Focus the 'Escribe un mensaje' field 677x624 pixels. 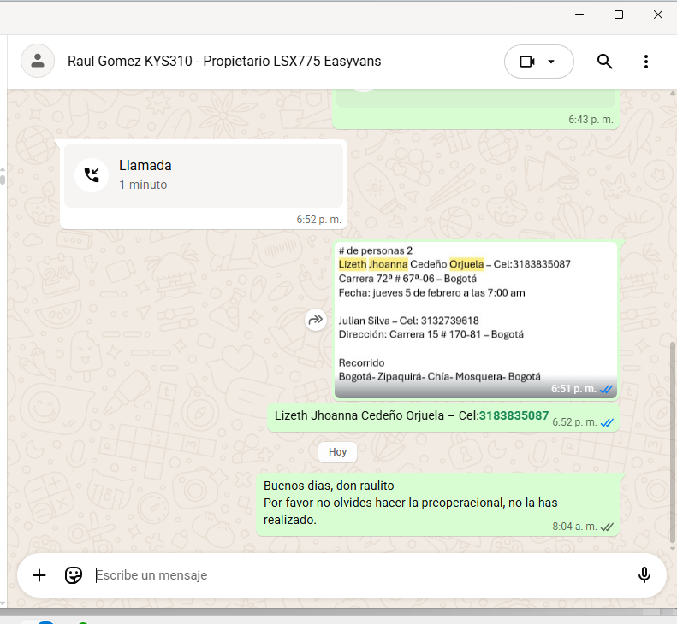click(x=342, y=575)
